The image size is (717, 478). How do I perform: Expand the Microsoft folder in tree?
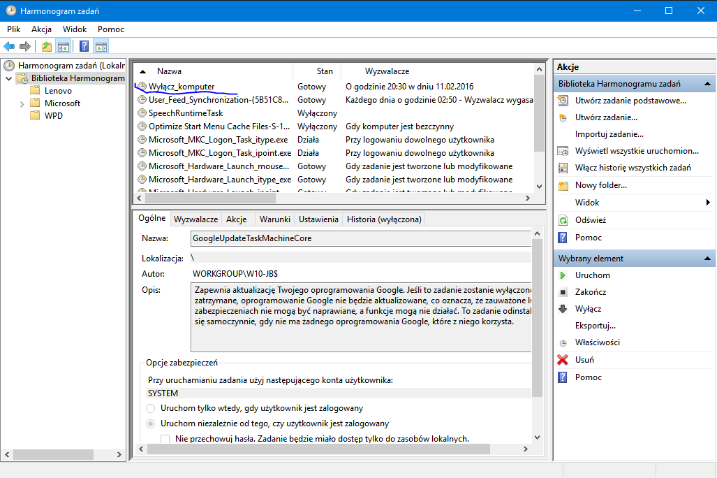tap(22, 103)
